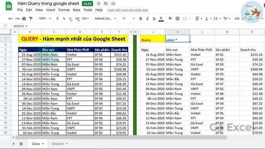
Task: Open the zoom 100% dropdown
Action: coord(45,18)
